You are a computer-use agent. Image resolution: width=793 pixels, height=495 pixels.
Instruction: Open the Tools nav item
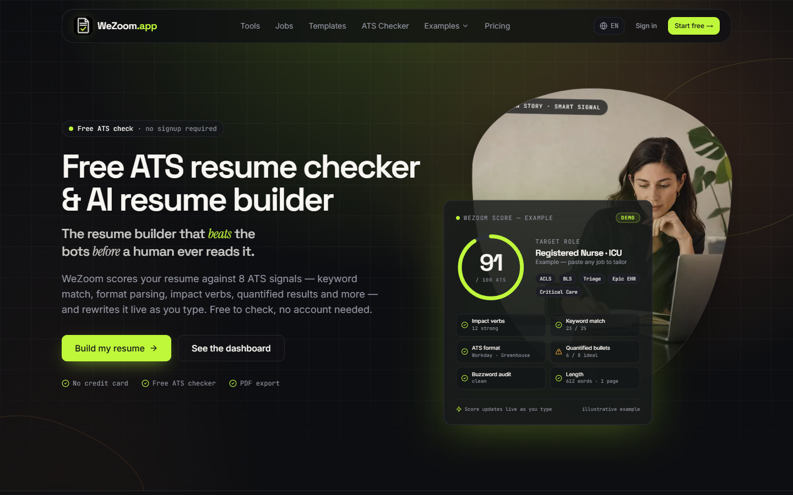click(x=250, y=26)
